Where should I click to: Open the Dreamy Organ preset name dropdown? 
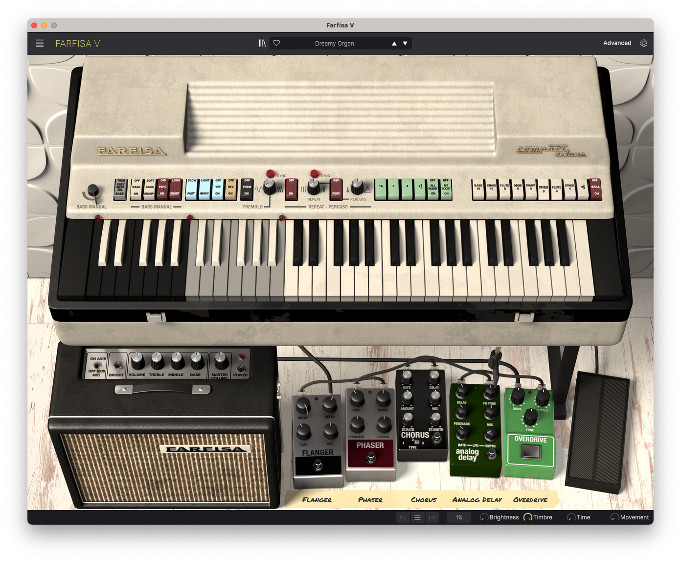click(335, 44)
